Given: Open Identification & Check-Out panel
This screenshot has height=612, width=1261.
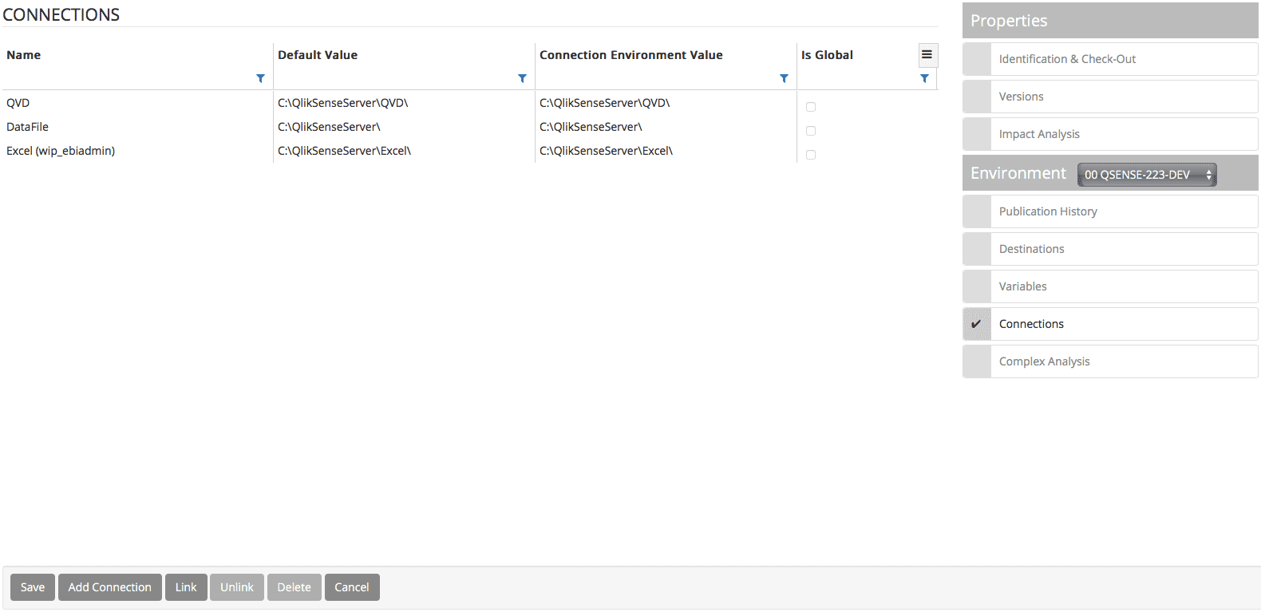Looking at the screenshot, I should pos(1067,59).
